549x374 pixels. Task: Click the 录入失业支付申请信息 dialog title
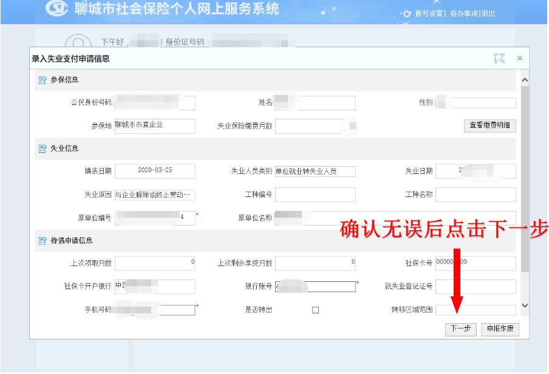click(70, 59)
